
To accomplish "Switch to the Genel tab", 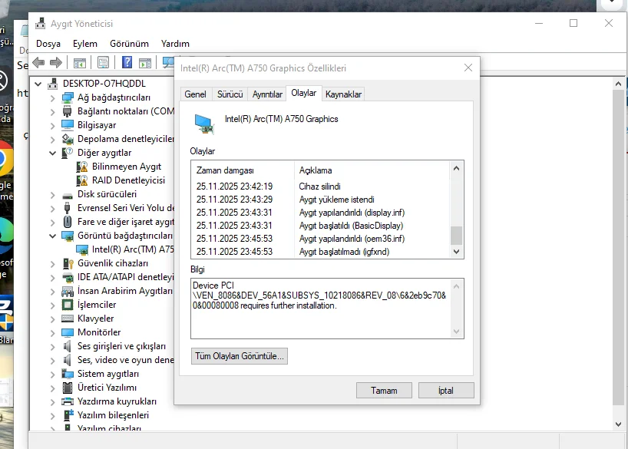I will [196, 94].
